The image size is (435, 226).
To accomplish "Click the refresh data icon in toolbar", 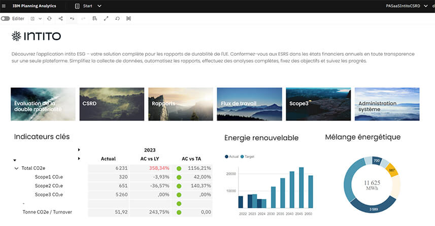I will pyautogui.click(x=49, y=18).
